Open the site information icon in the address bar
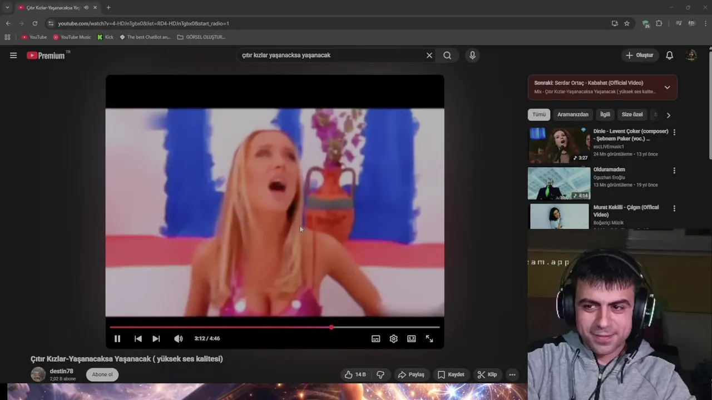 (x=51, y=23)
